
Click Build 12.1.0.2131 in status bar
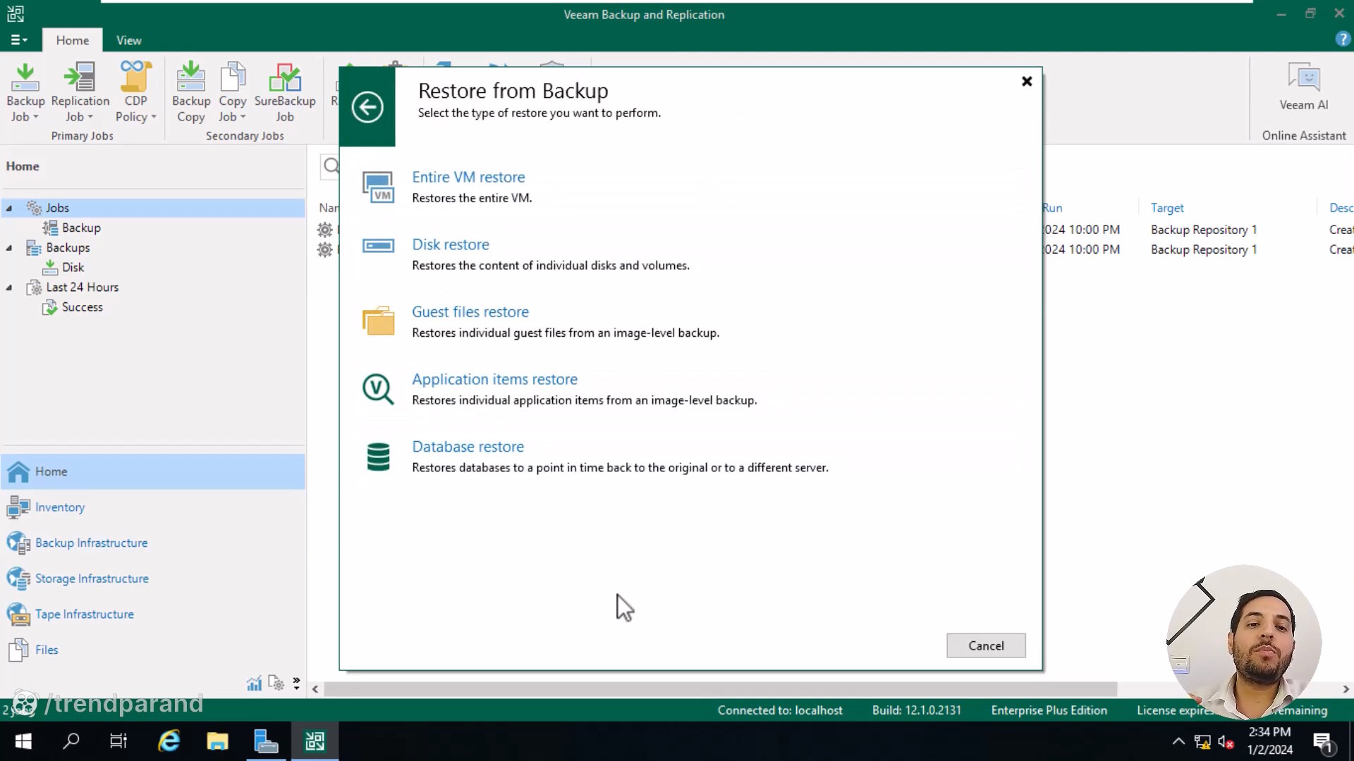[916, 710]
